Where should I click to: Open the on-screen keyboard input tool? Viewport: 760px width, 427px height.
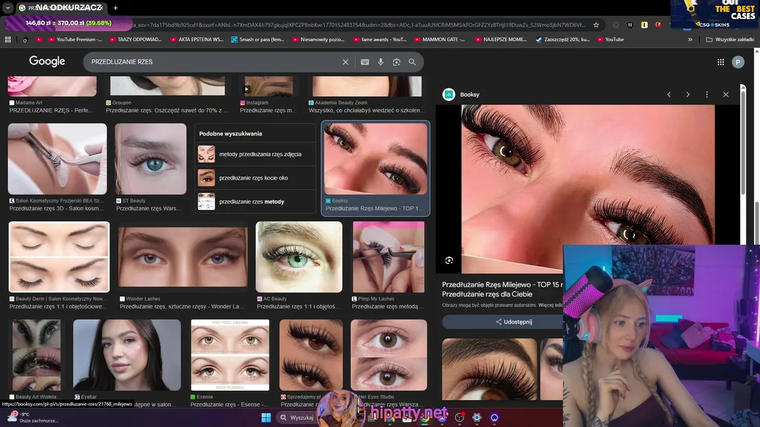[x=365, y=62]
